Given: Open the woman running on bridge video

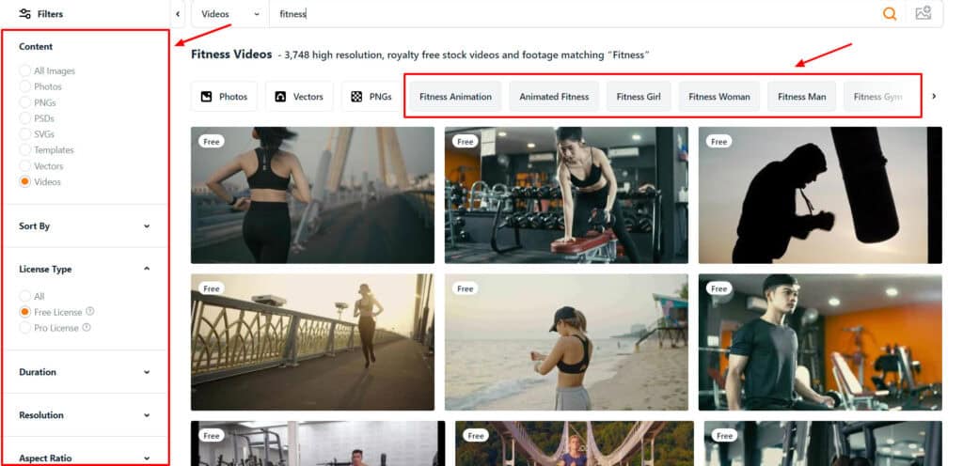Looking at the screenshot, I should tap(312, 195).
